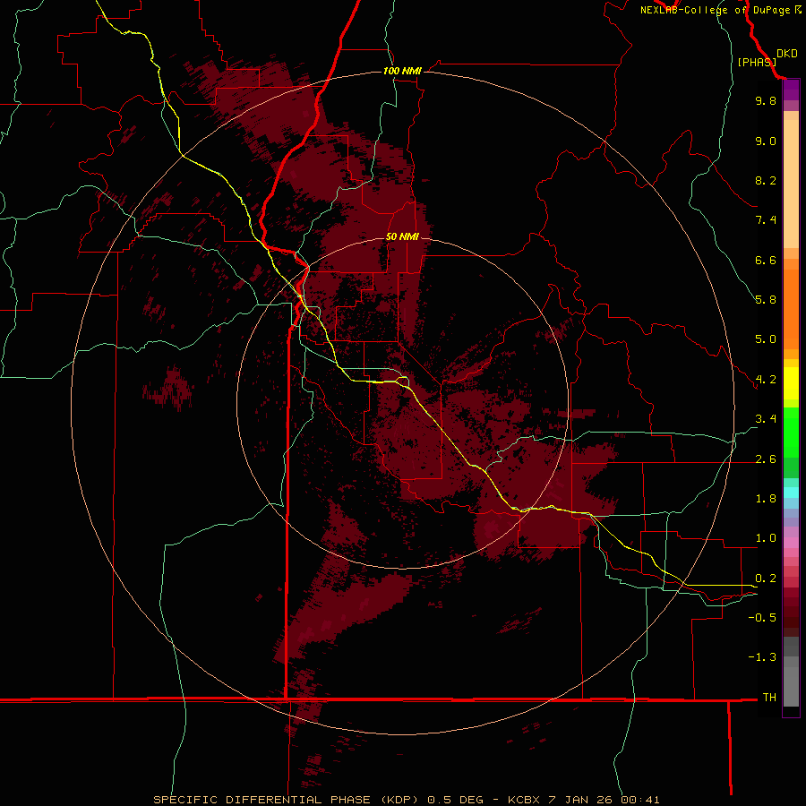Click the 1.8 legend value
The height and width of the screenshot is (806, 806).
[x=766, y=499]
